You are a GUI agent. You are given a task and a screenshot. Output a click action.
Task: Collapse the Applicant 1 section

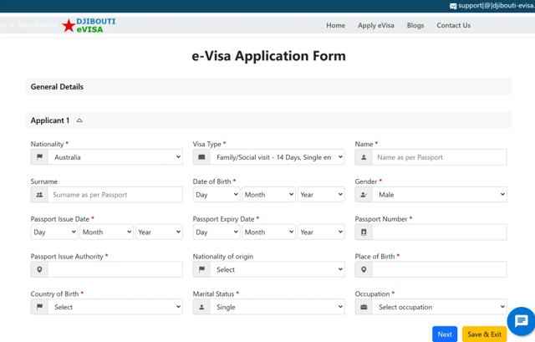tap(79, 120)
